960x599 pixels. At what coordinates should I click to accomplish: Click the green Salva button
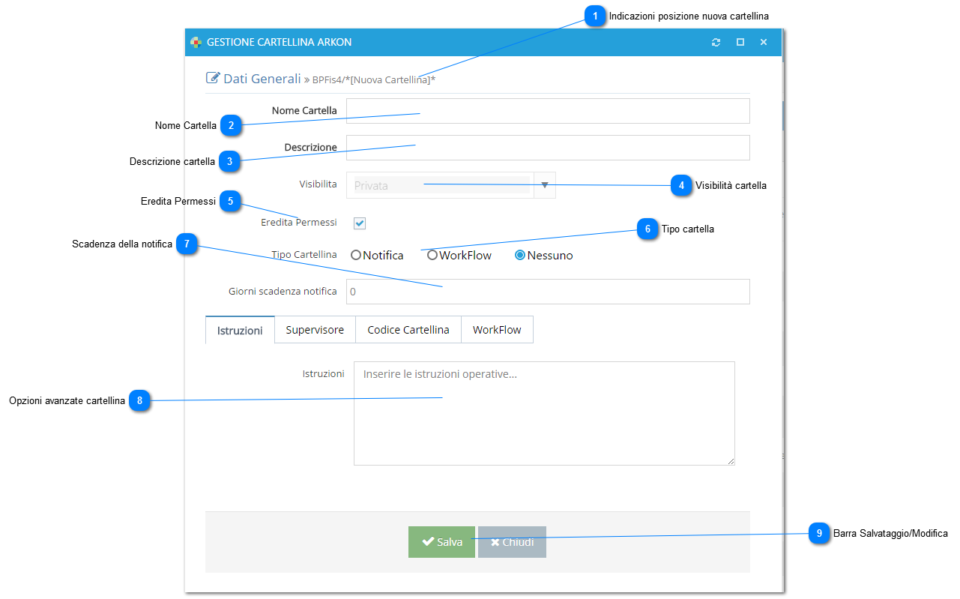click(x=441, y=542)
